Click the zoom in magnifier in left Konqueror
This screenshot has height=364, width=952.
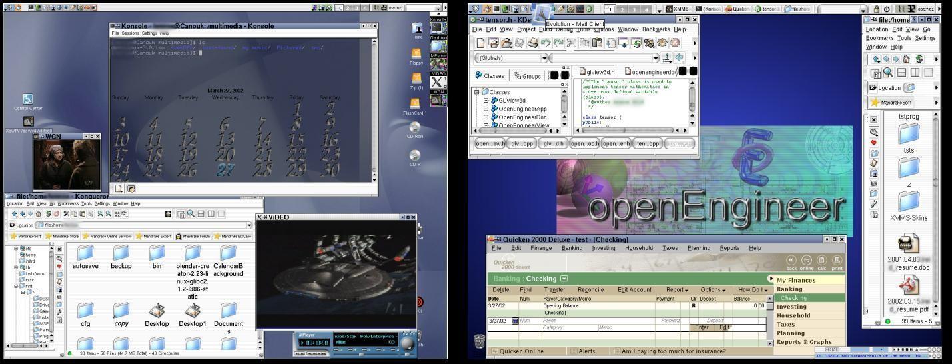[x=100, y=214]
